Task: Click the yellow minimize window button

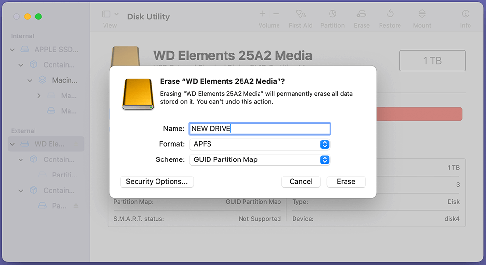Action: (x=28, y=17)
